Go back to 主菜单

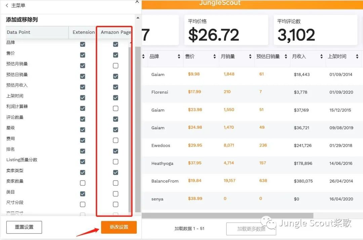pyautogui.click(x=15, y=5)
